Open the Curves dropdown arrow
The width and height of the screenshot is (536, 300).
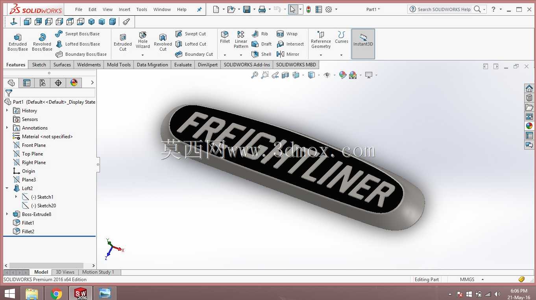click(x=342, y=55)
